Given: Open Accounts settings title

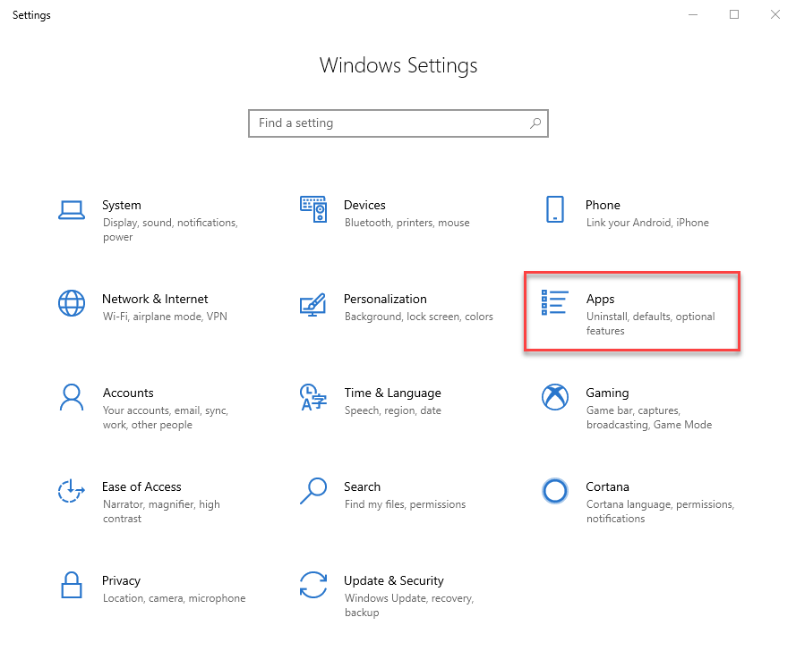Looking at the screenshot, I should [x=128, y=393].
